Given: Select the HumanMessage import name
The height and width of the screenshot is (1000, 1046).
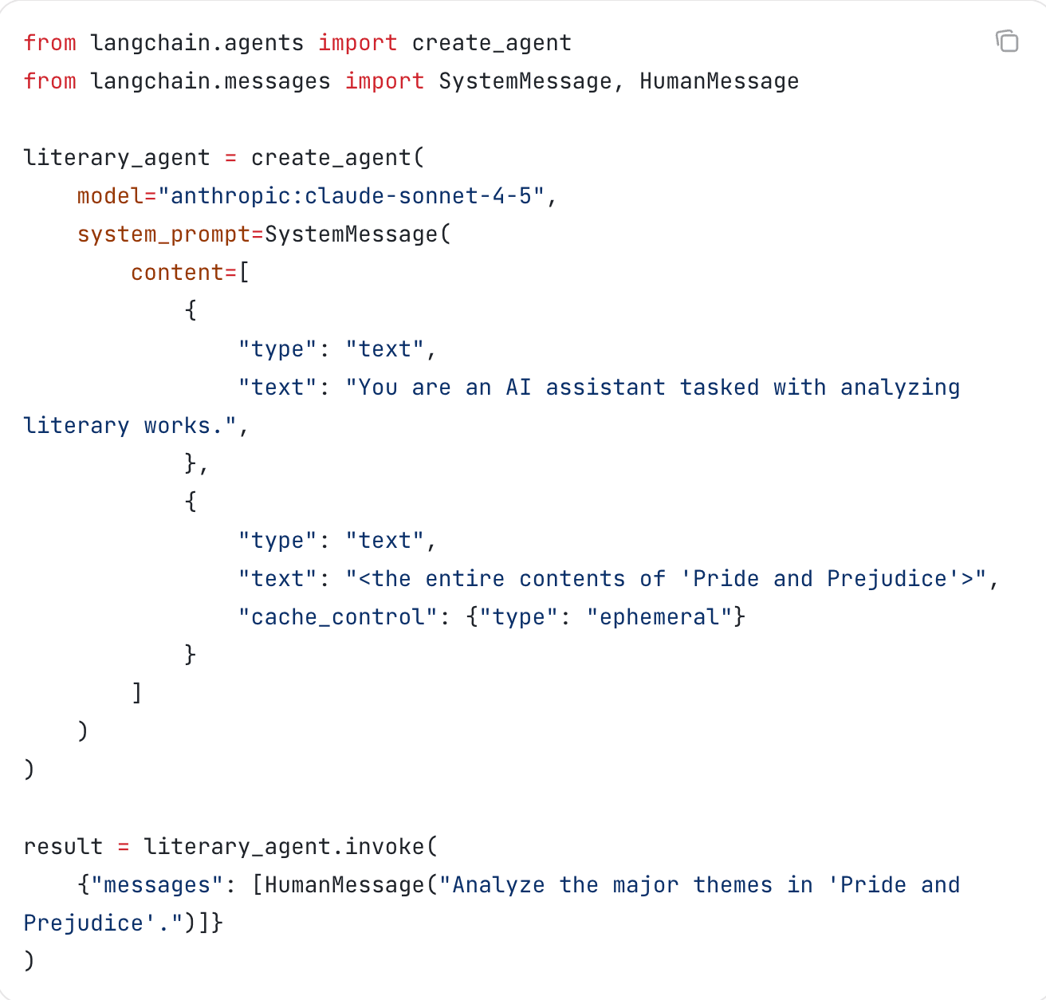Looking at the screenshot, I should tap(718, 81).
